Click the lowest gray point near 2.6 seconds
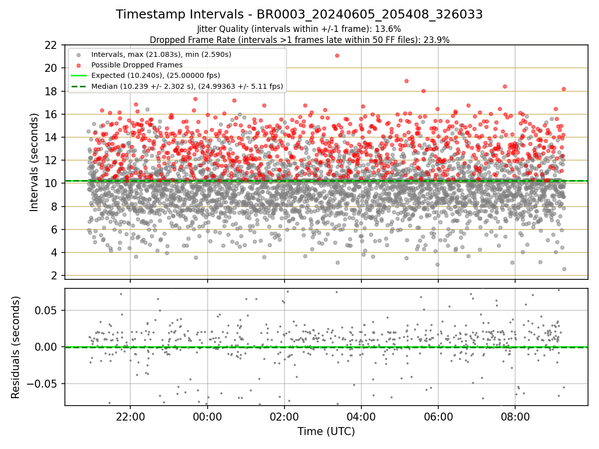The height and width of the screenshot is (449, 599). 564,269
